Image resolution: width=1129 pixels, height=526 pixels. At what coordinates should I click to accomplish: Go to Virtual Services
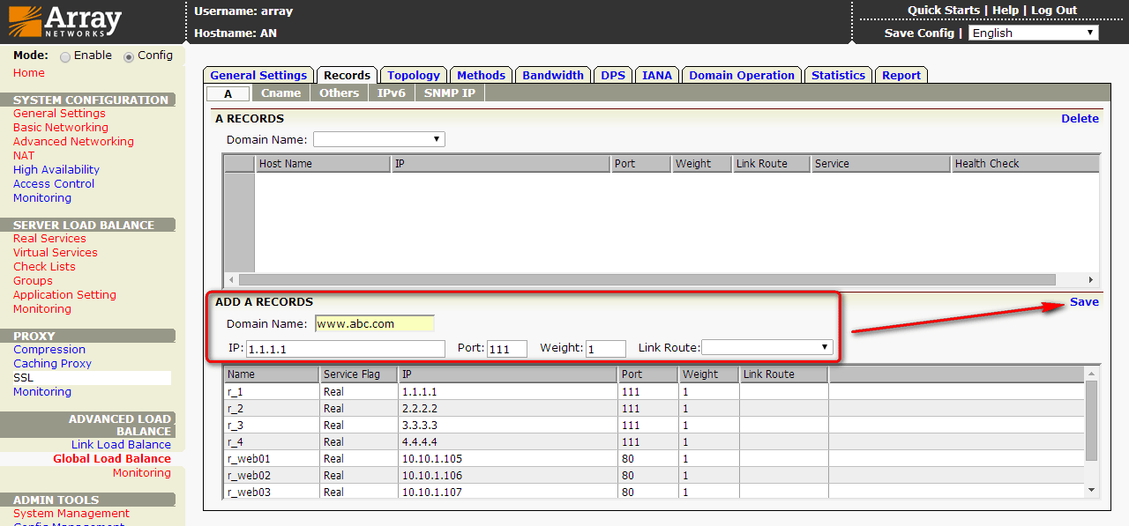tap(56, 253)
